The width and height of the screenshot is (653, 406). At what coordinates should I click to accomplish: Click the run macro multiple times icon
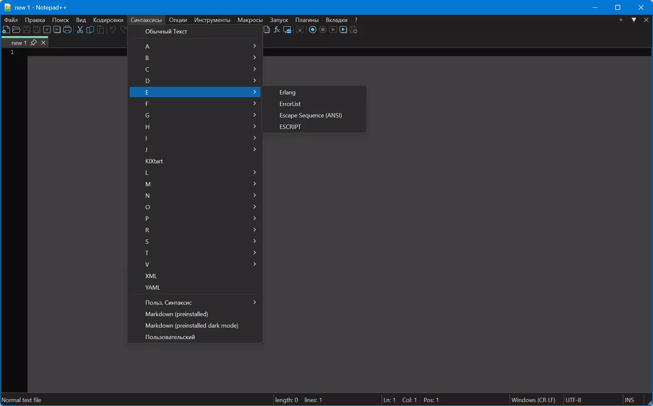click(x=343, y=30)
